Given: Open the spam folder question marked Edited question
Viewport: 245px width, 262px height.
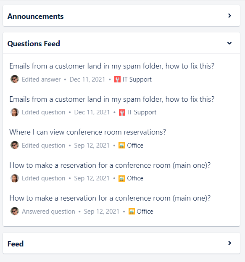Looking at the screenshot, I should tap(112, 99).
